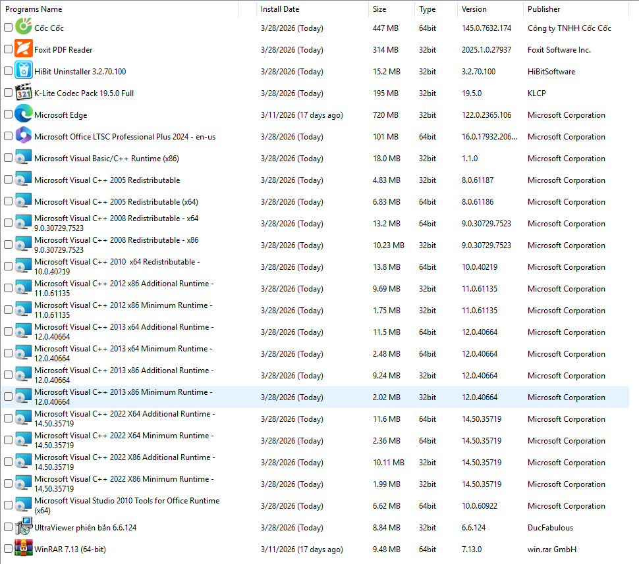Click the UltraViewer program icon

coord(24,527)
